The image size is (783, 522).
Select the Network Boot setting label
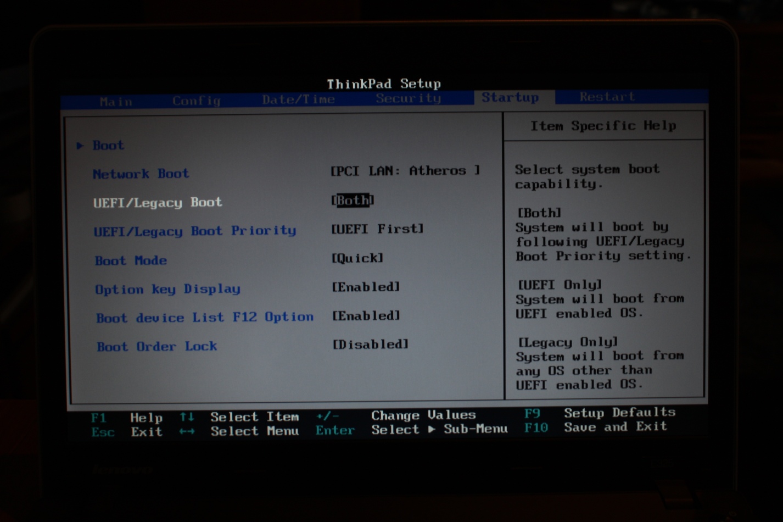(141, 174)
